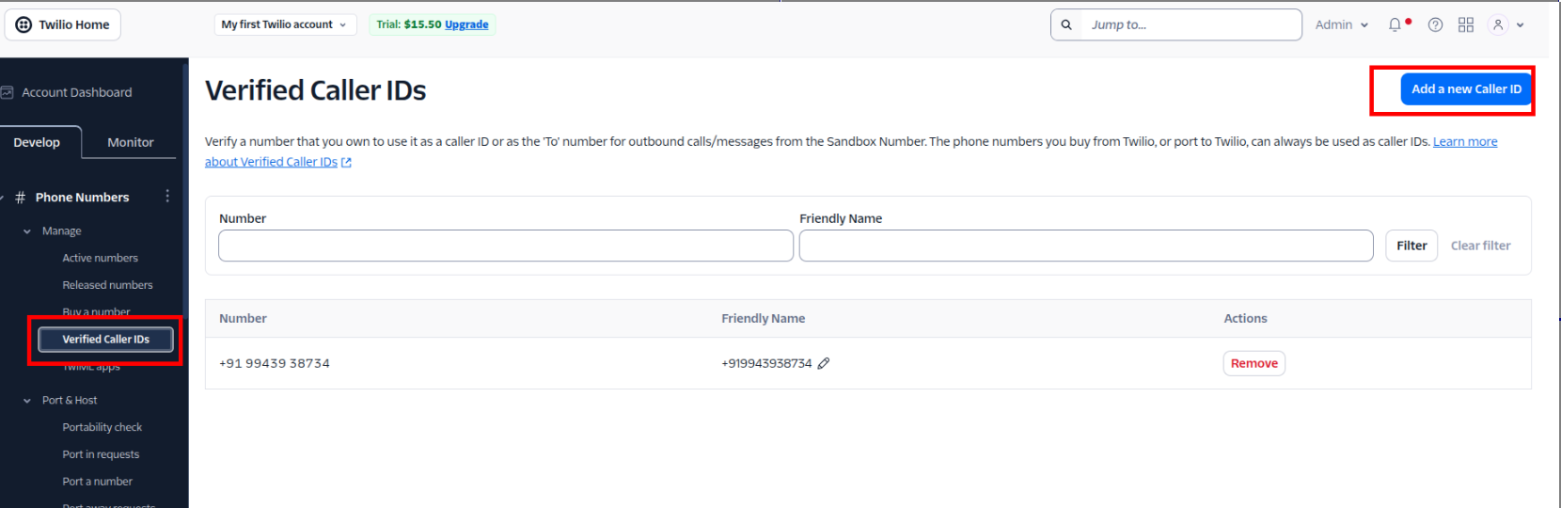Click pencil icon to edit friendly name
The image size is (1561, 508).
[x=824, y=364]
